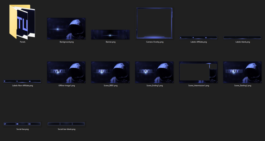Click the "Scene_Ending1.png" file name
Image resolution: width=265 pixels, height=141 pixels.
[x=155, y=86]
